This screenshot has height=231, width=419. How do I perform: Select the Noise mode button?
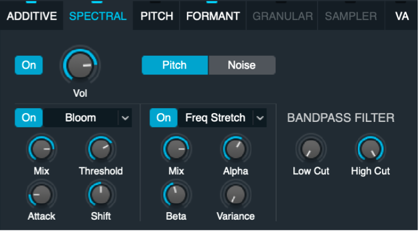coord(242,65)
